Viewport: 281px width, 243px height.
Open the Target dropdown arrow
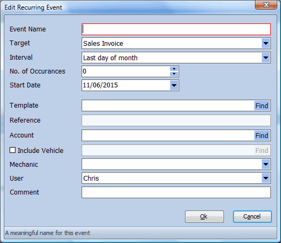(266, 43)
